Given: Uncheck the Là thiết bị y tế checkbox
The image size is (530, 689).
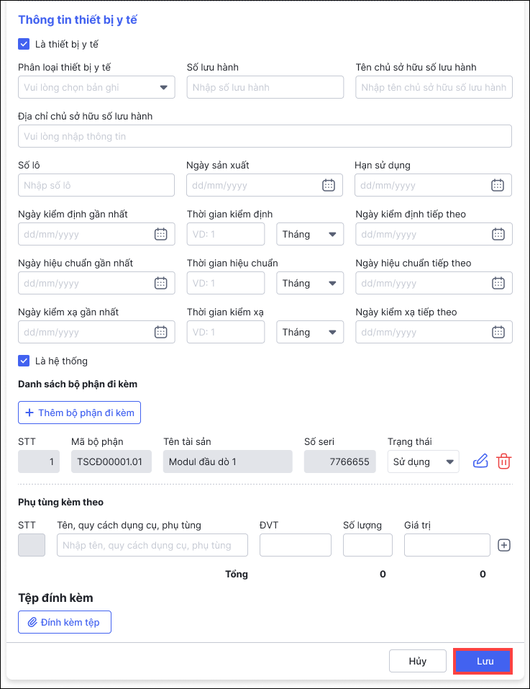Looking at the screenshot, I should (x=24, y=44).
